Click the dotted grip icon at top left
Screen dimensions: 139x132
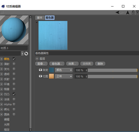(2, 12)
